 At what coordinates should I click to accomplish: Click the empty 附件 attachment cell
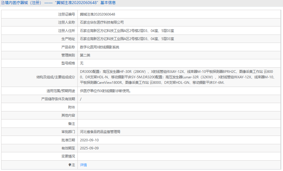coord(144,107)
